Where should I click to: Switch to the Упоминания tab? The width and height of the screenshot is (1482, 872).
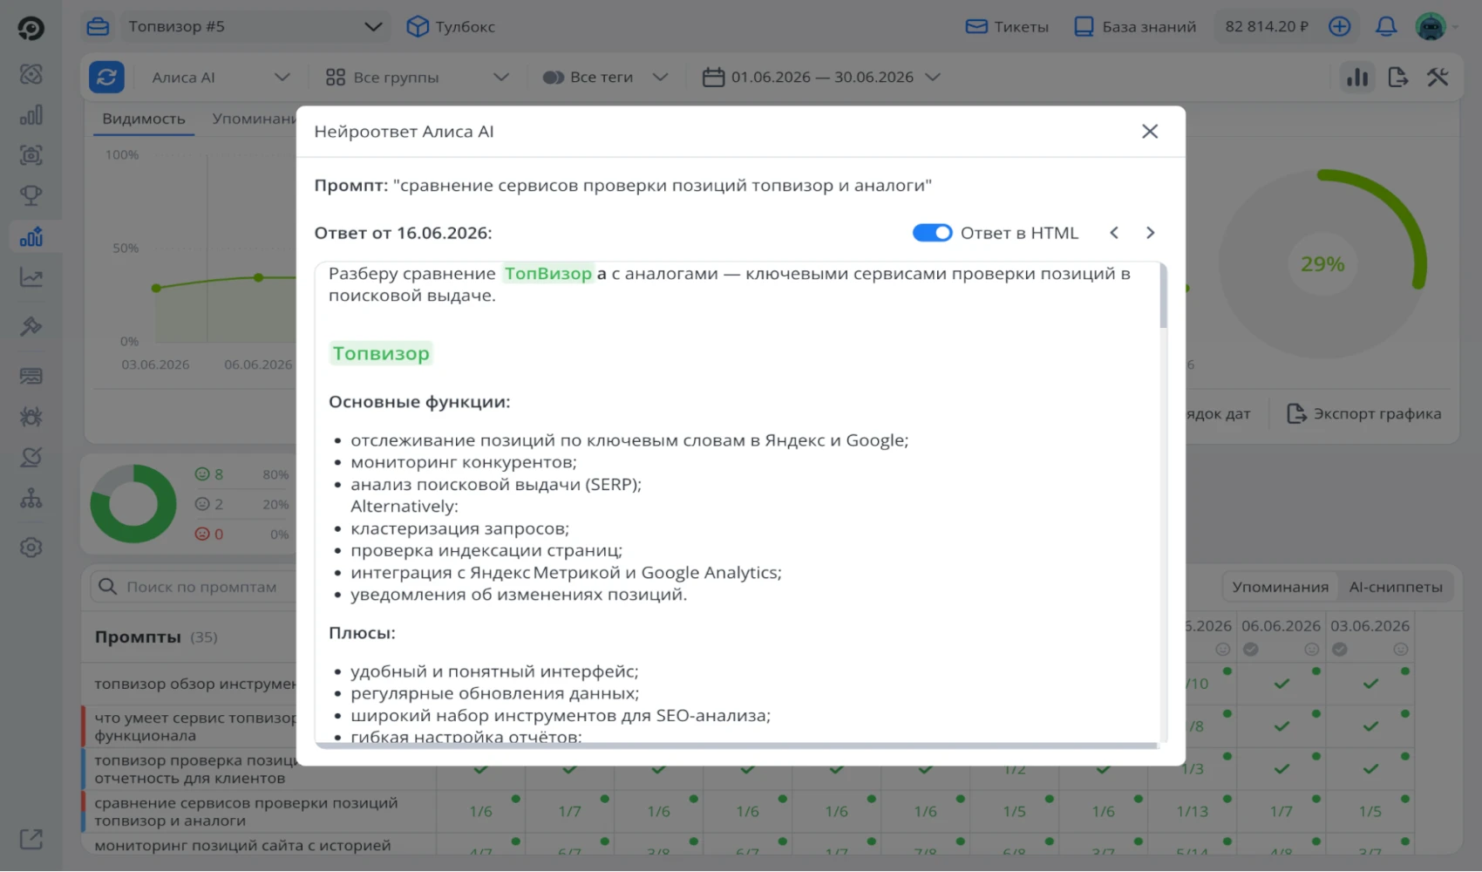point(254,119)
